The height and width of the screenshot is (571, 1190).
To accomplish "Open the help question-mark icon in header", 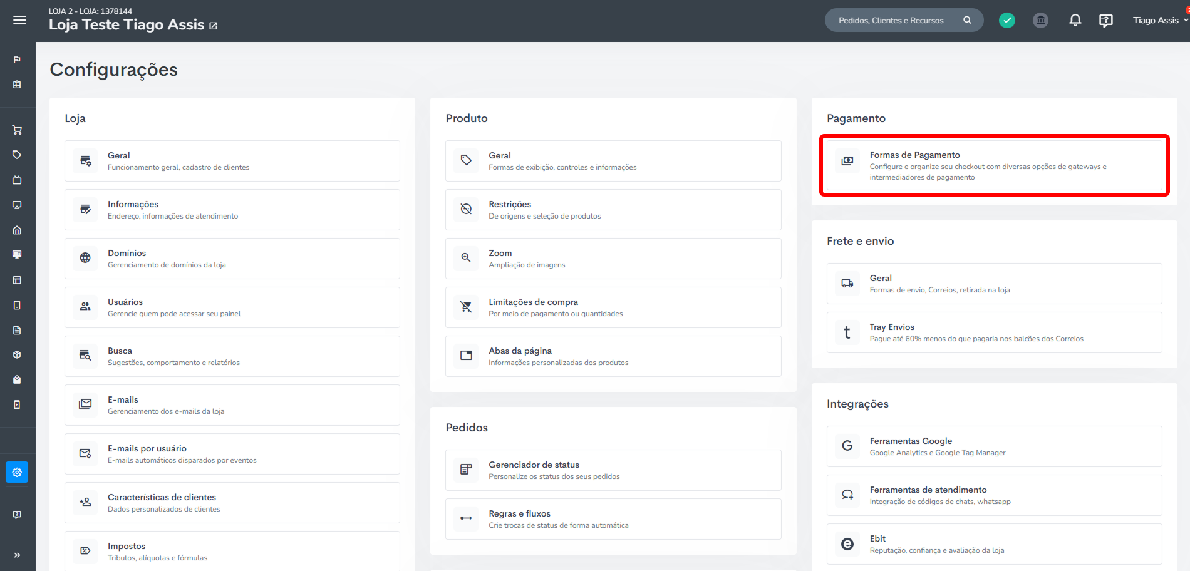I will [1106, 21].
